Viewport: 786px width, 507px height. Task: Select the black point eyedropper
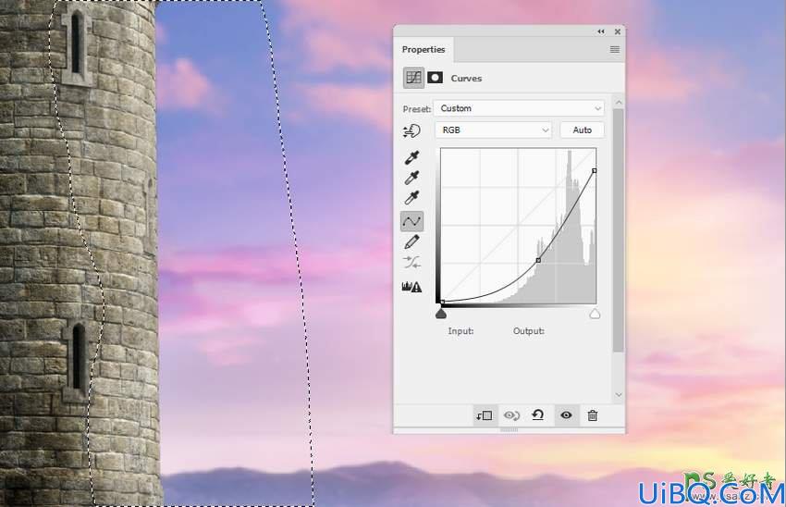click(412, 157)
